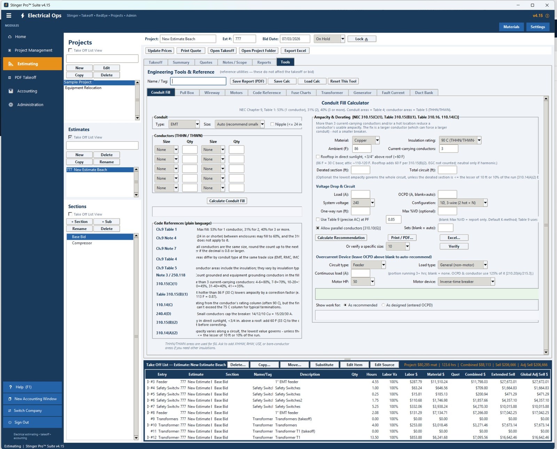Open Insulation rating dropdown

tap(479, 140)
